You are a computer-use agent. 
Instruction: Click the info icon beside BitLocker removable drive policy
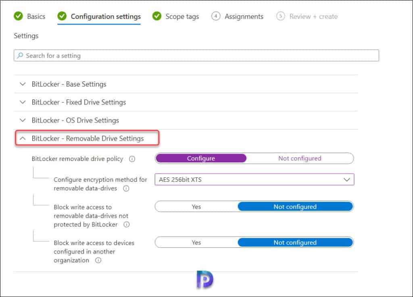coord(132,159)
